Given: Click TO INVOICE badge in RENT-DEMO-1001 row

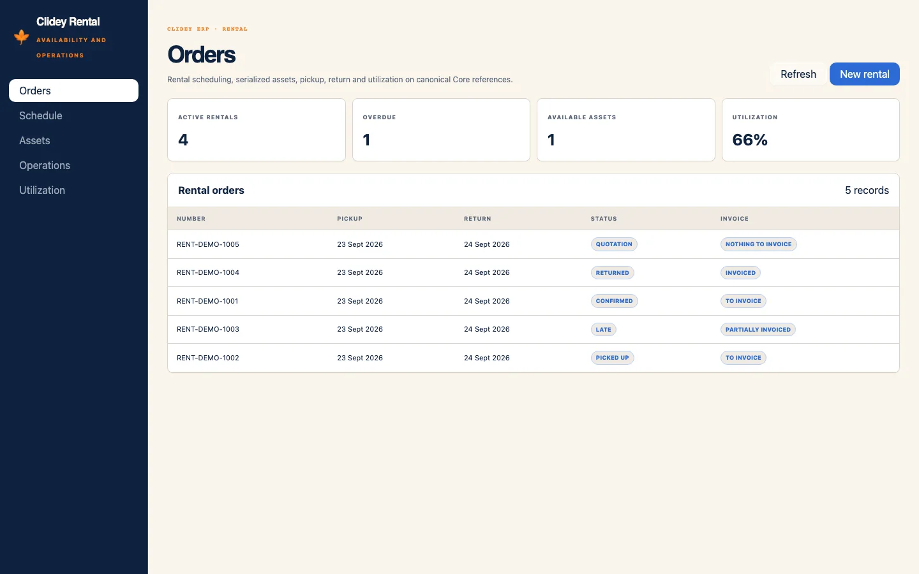Looking at the screenshot, I should coord(743,301).
